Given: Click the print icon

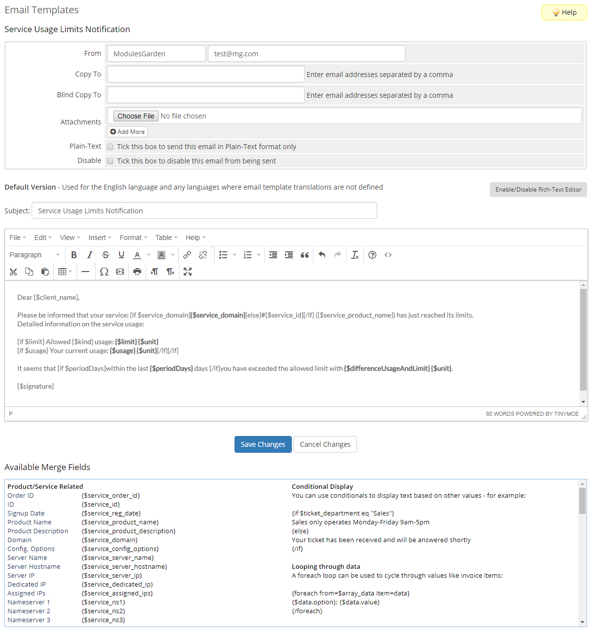Looking at the screenshot, I should 137,272.
